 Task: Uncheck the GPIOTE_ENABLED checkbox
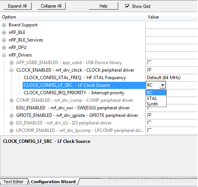tap(149, 115)
